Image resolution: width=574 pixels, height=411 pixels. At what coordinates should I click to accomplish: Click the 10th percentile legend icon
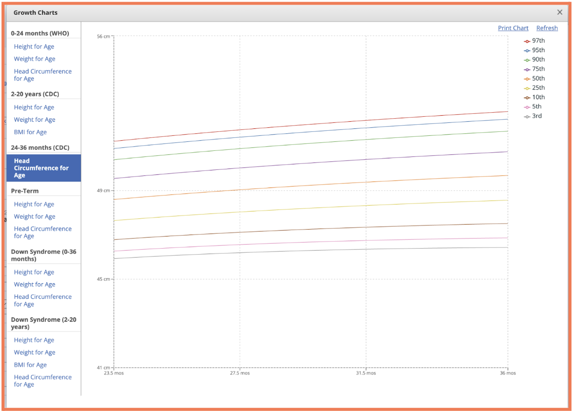(x=527, y=98)
